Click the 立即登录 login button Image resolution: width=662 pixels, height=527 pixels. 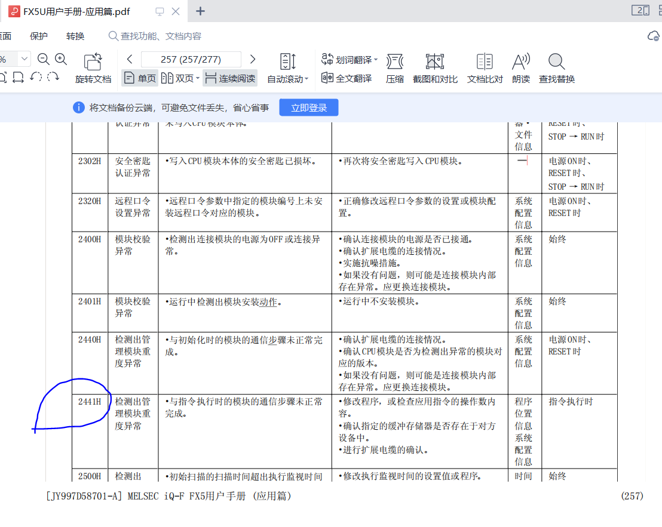309,107
